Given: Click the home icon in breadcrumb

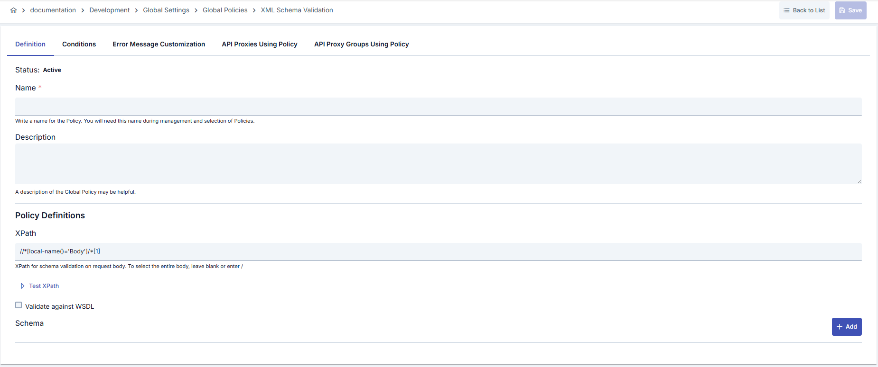Looking at the screenshot, I should (x=14, y=10).
